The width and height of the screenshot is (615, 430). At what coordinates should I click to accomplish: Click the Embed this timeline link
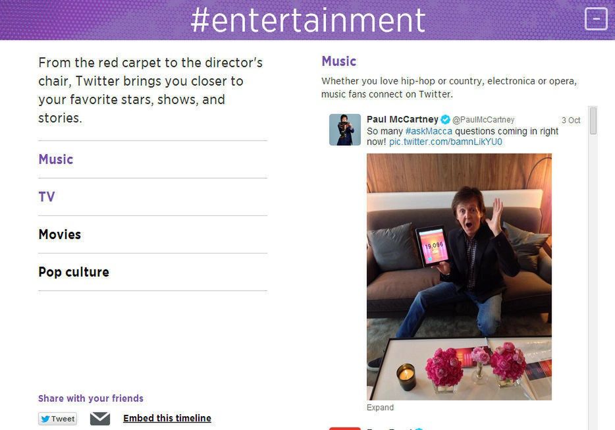[167, 418]
